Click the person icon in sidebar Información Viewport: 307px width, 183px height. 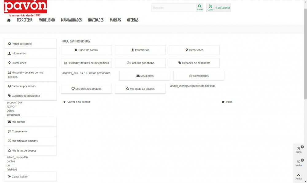[x=10, y=53]
